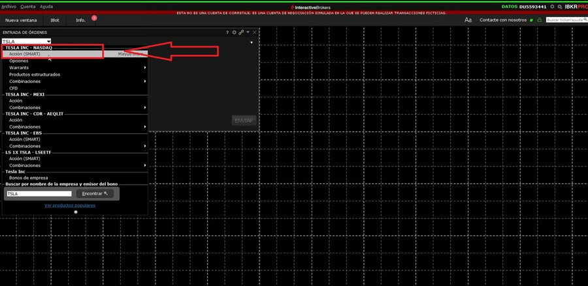Select Acción (SMART) under TESLA INC - NASDAQ
The width and height of the screenshot is (588, 286).
pyautogui.click(x=75, y=54)
